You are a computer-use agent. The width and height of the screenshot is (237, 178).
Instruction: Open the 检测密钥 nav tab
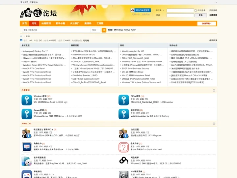(x=46, y=23)
